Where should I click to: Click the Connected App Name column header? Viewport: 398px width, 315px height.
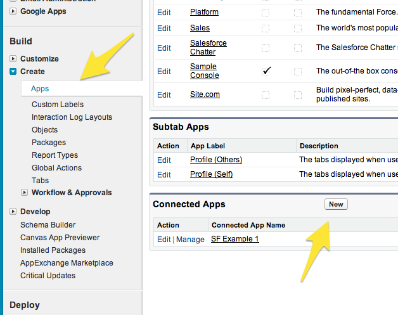pyautogui.click(x=248, y=225)
